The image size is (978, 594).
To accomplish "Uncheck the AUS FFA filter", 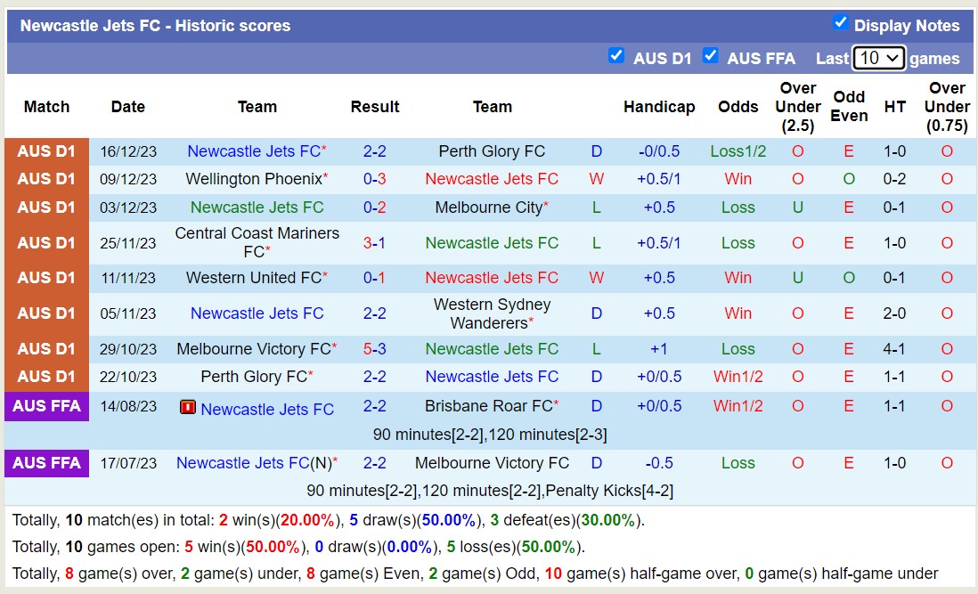I will point(711,55).
